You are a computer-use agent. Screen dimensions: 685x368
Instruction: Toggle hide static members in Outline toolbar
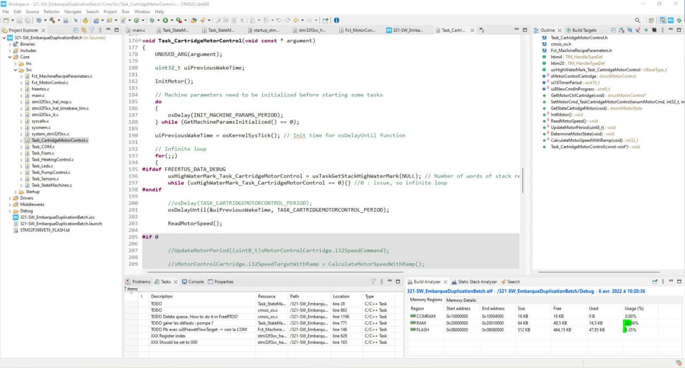(x=638, y=30)
